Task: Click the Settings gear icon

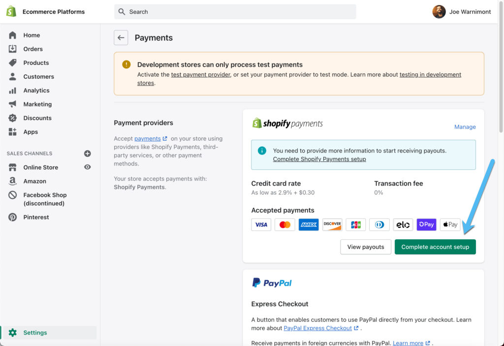Action: pos(12,333)
